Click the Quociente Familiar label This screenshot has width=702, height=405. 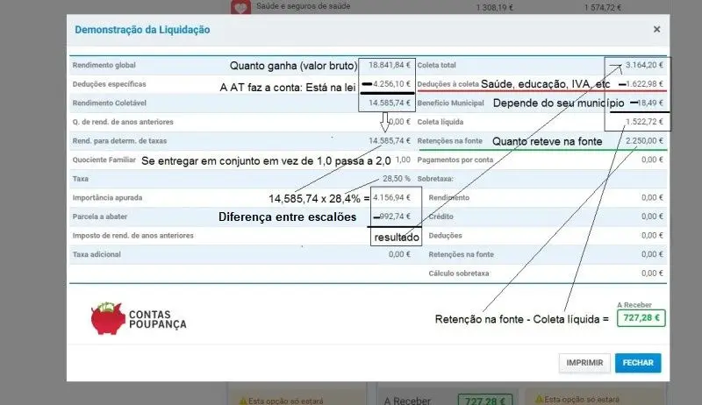coord(104,160)
